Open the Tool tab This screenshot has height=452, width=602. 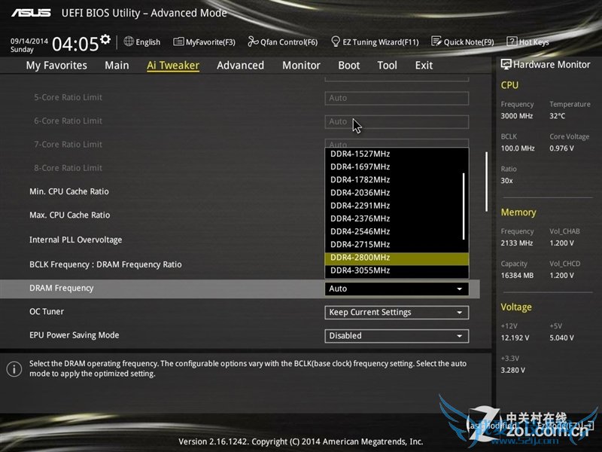pos(387,66)
